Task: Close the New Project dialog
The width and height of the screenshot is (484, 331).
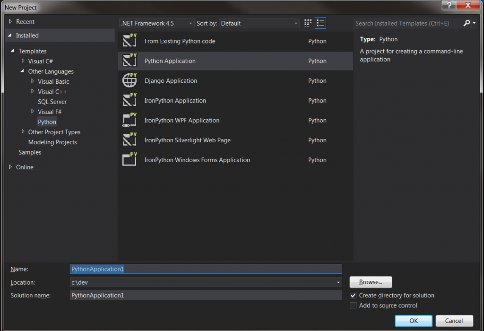Action: pos(468,5)
